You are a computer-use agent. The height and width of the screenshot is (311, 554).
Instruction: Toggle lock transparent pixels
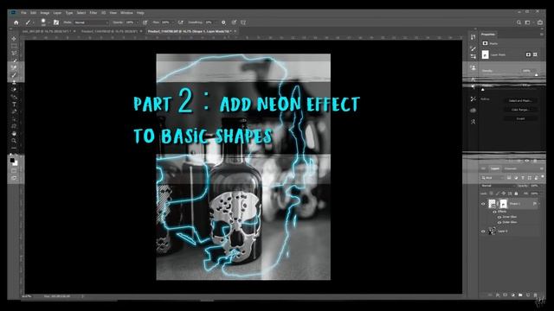(x=492, y=194)
